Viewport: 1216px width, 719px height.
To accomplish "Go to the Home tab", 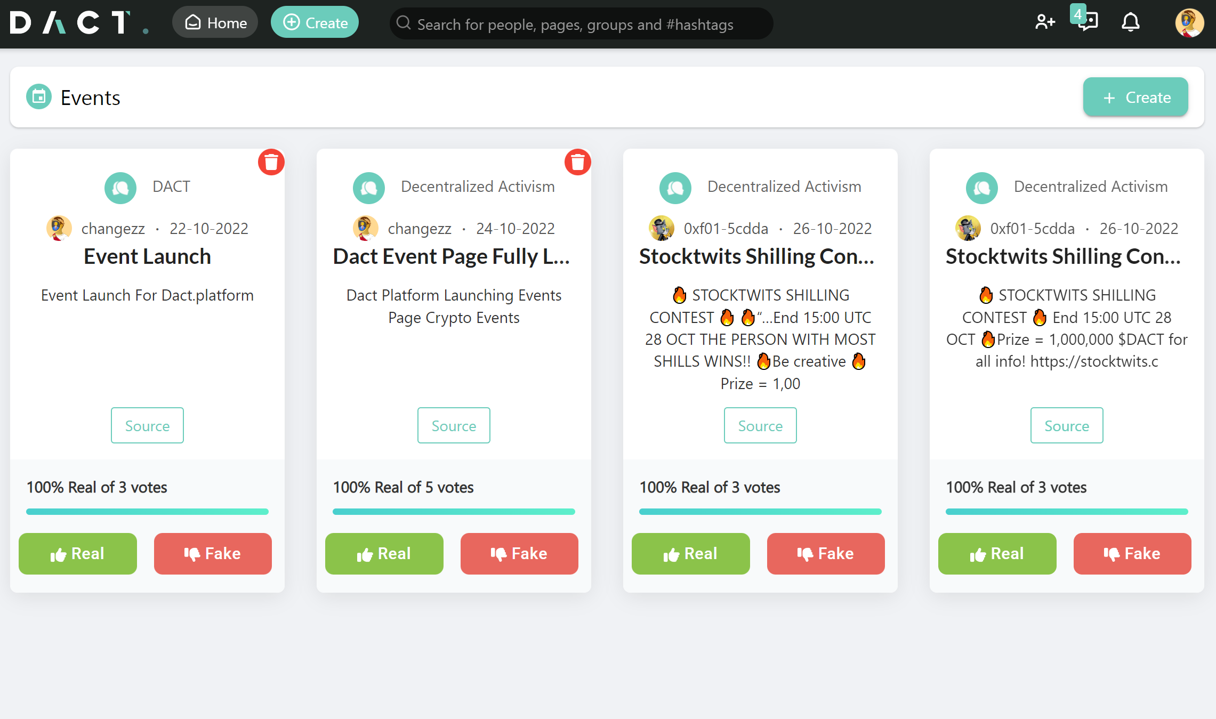I will 215,22.
